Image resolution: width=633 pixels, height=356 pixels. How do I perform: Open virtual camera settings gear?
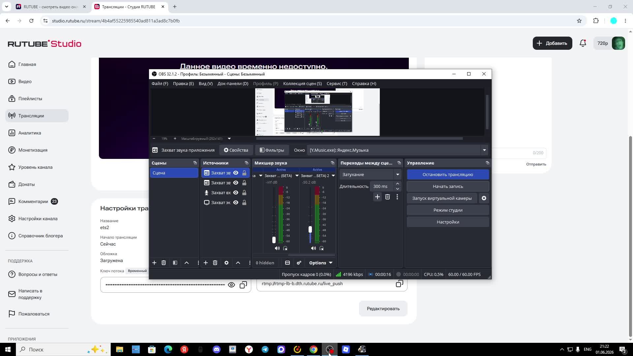[484, 198]
